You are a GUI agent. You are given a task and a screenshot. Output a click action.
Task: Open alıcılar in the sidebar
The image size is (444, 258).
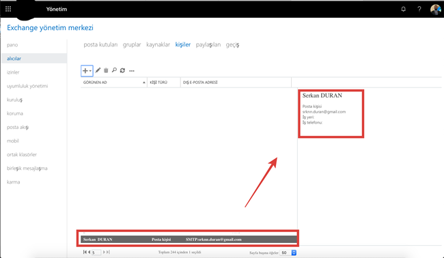(34, 59)
